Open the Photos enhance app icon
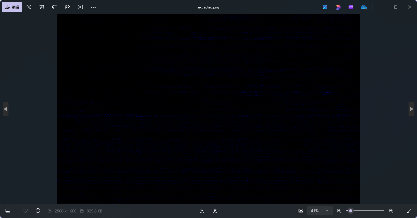This screenshot has width=417, height=218. point(325,7)
